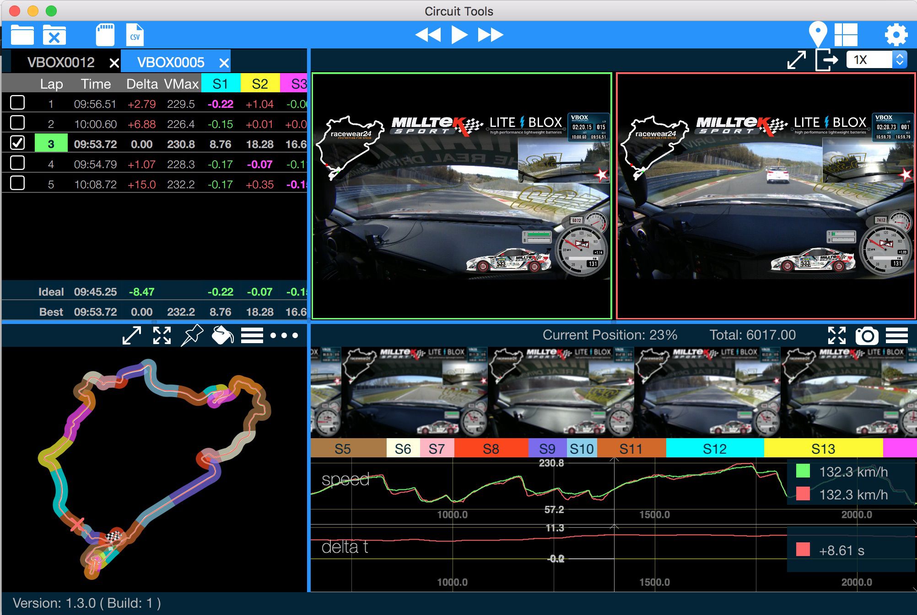Open the 1X playback speed dropdown
The width and height of the screenshot is (917, 615).
pos(876,60)
